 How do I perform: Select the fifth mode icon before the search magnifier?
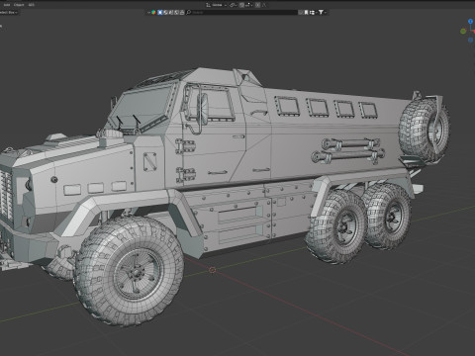pos(182,13)
